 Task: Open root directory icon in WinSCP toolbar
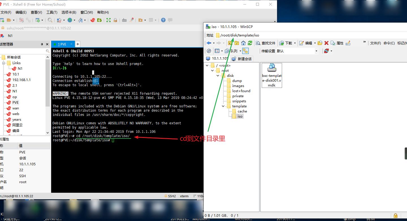(237, 43)
